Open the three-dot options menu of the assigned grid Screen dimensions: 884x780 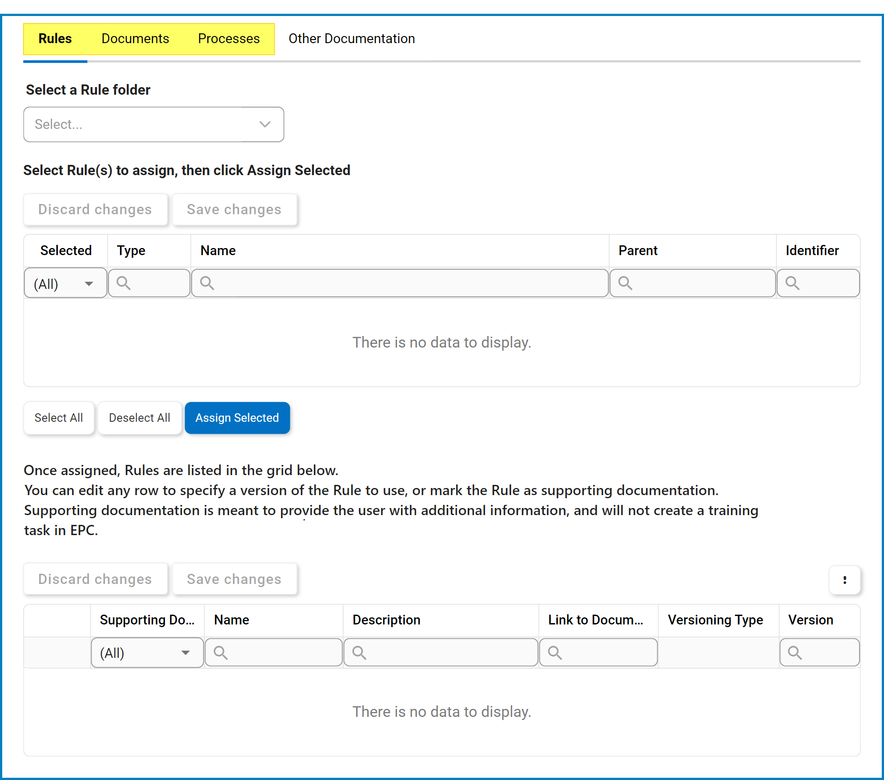tap(845, 580)
